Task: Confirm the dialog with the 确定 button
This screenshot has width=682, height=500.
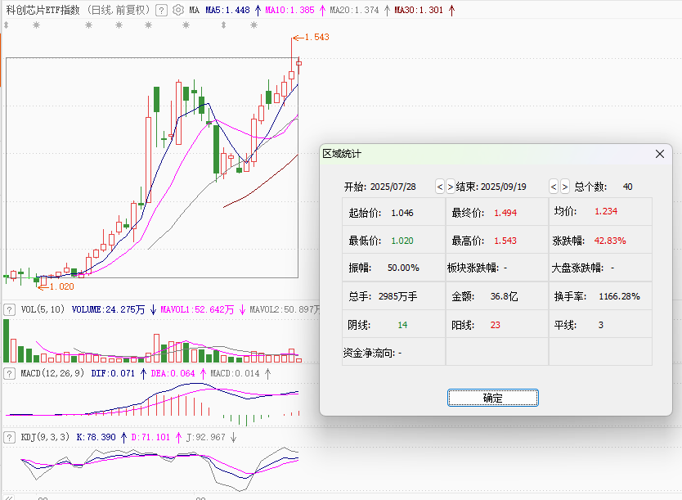Action: coord(493,398)
